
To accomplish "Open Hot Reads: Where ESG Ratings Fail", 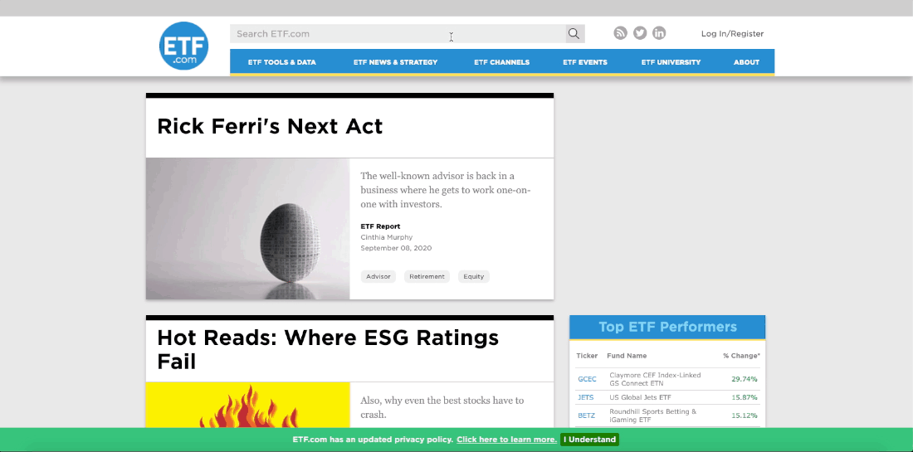I will (x=328, y=349).
